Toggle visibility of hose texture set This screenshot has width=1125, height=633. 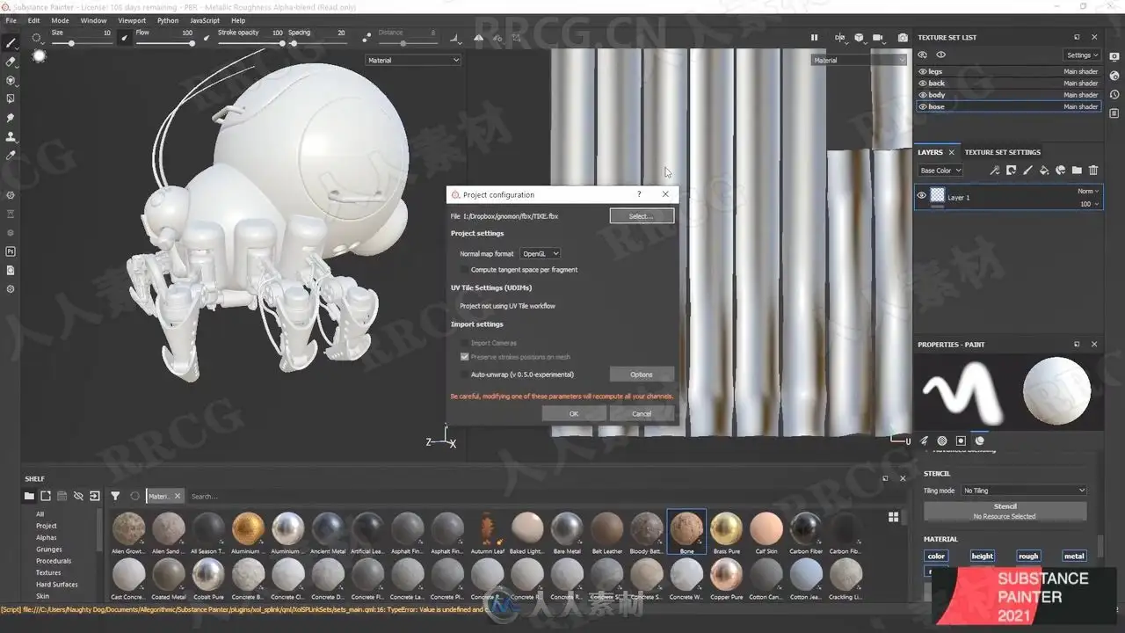pos(923,106)
